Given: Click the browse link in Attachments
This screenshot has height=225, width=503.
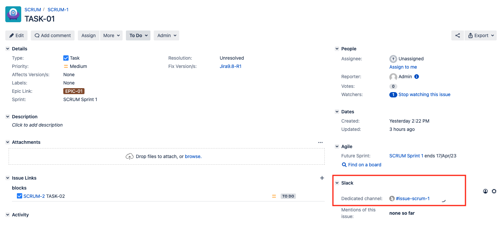Looking at the screenshot, I should click(193, 156).
